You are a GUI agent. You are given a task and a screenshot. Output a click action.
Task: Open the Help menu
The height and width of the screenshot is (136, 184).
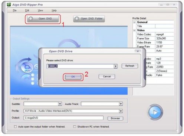(x=54, y=10)
